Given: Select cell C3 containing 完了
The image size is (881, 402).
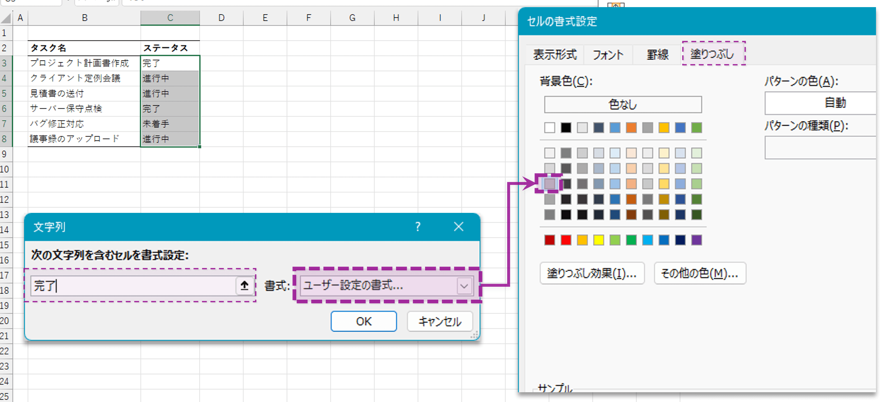Looking at the screenshot, I should [170, 63].
